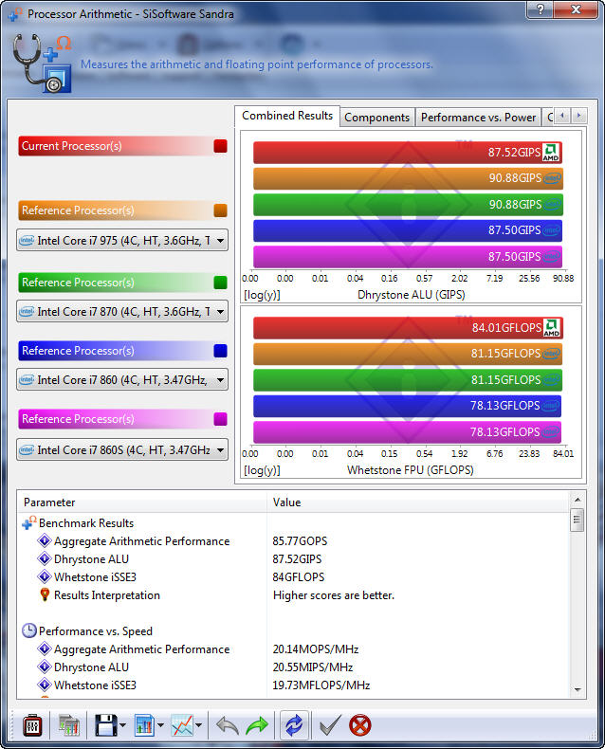Click the 20.14MOPS/MHz value
The image size is (605, 749).
coord(316,649)
